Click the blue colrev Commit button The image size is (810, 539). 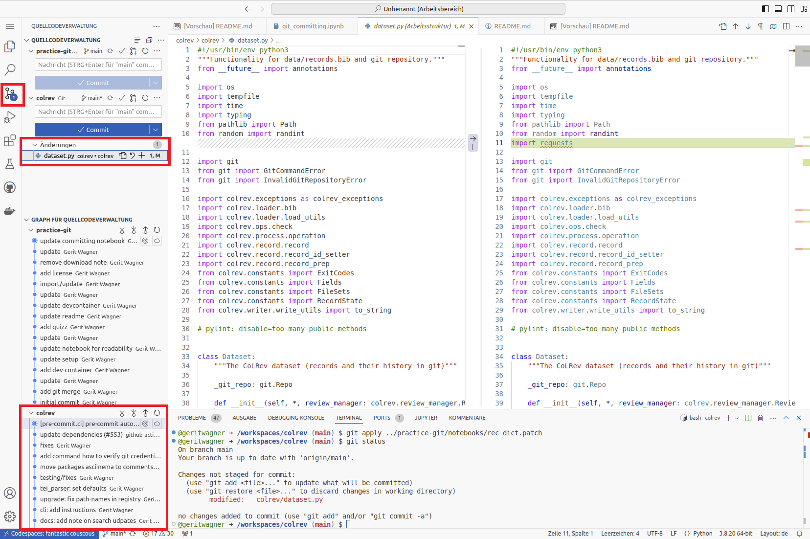tap(92, 130)
